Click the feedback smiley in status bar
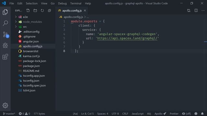This screenshot has width=207, height=116. click(196, 113)
